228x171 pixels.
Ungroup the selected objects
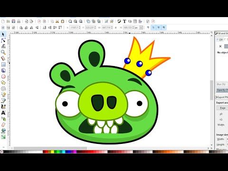click(112, 21)
